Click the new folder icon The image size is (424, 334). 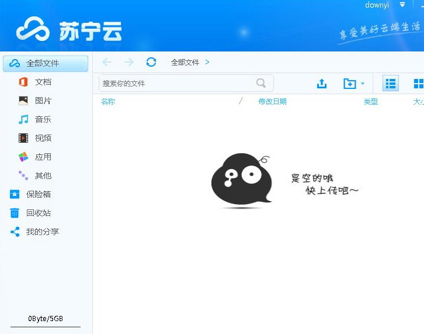(x=349, y=84)
